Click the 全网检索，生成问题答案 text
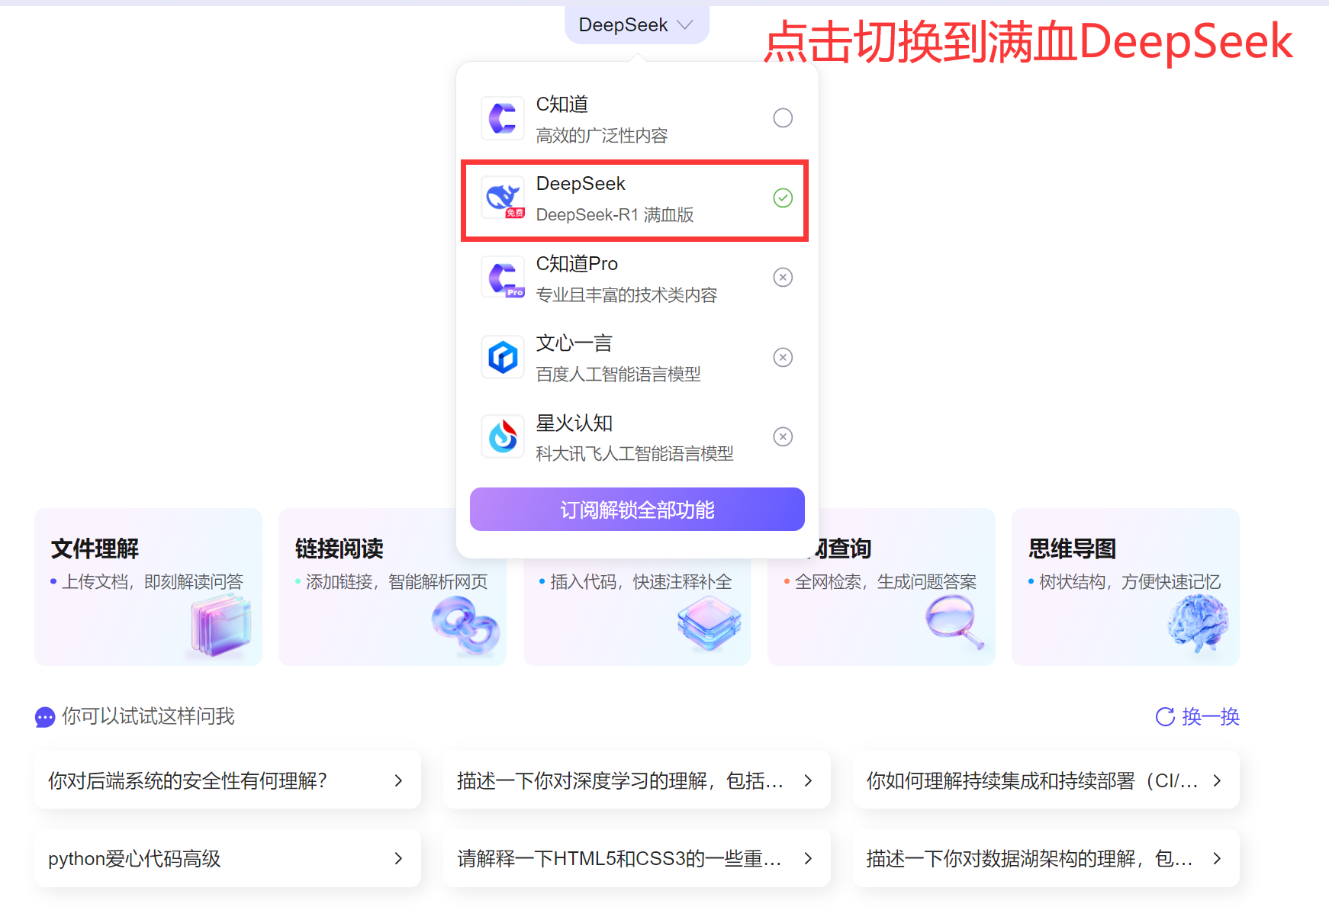This screenshot has width=1329, height=920. [886, 582]
